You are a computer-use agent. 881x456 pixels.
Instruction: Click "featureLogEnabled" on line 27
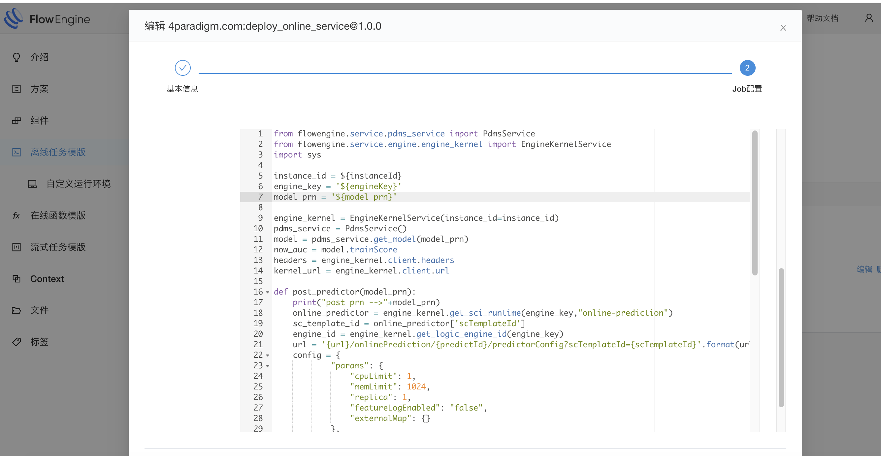[x=395, y=408]
